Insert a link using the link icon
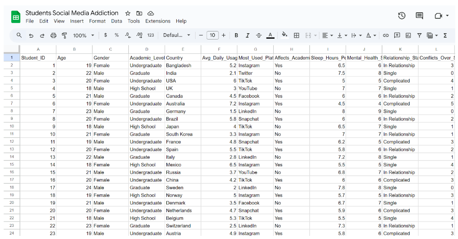The height and width of the screenshot is (239, 458). point(385,35)
